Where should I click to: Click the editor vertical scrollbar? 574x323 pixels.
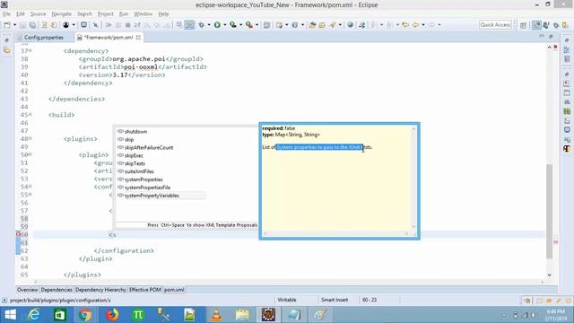point(549,212)
